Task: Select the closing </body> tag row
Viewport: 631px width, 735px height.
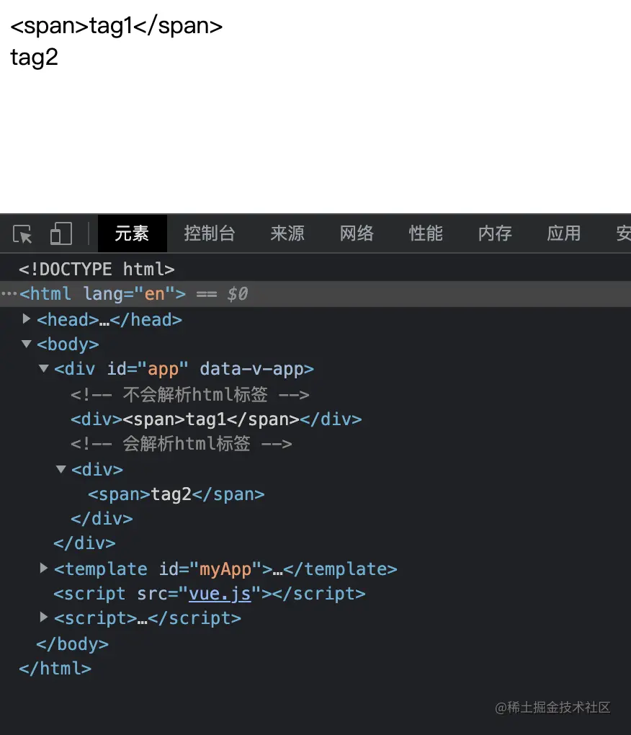Action: pyautogui.click(x=73, y=643)
